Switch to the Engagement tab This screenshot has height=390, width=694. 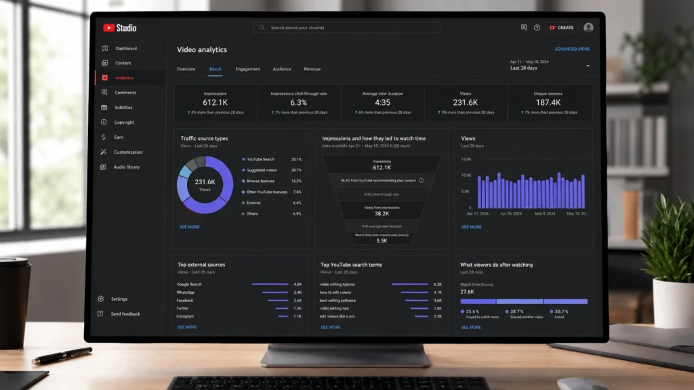pos(248,69)
